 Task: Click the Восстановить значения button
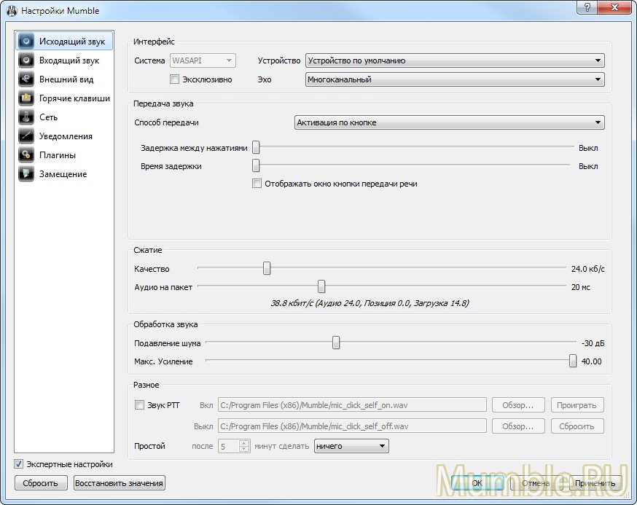click(120, 482)
